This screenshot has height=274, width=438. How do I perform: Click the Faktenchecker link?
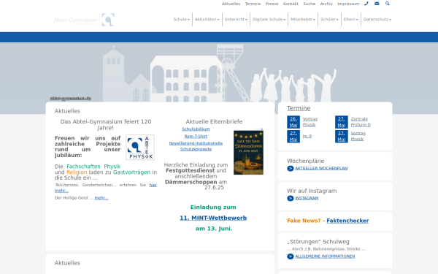tap(347, 221)
